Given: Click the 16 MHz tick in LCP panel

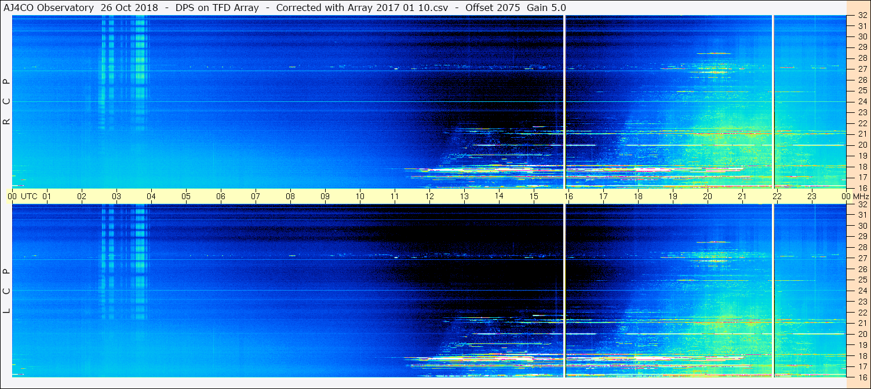Looking at the screenshot, I should (x=862, y=377).
